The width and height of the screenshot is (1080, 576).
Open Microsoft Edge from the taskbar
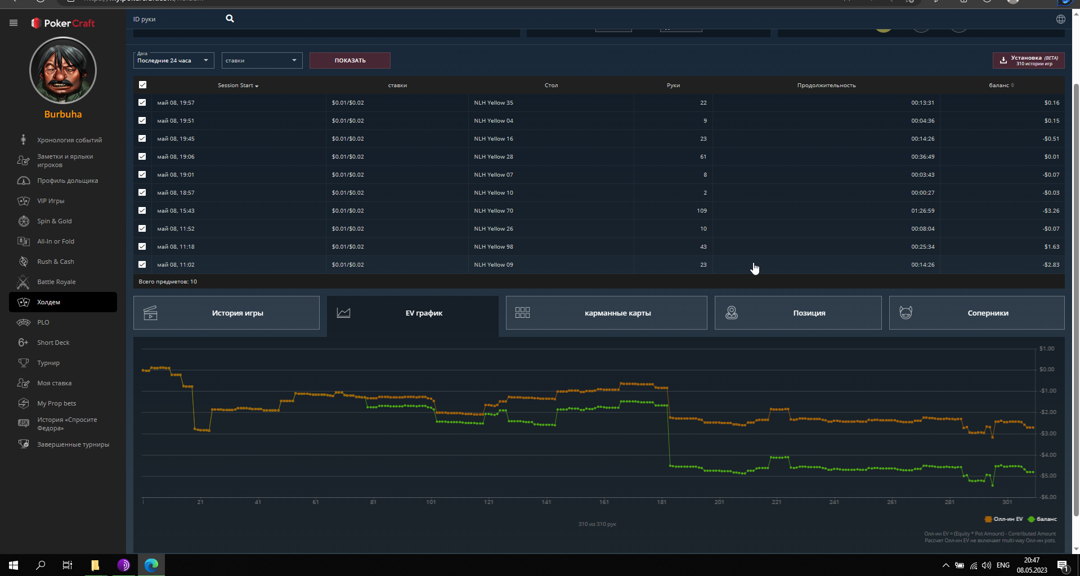[x=151, y=565]
